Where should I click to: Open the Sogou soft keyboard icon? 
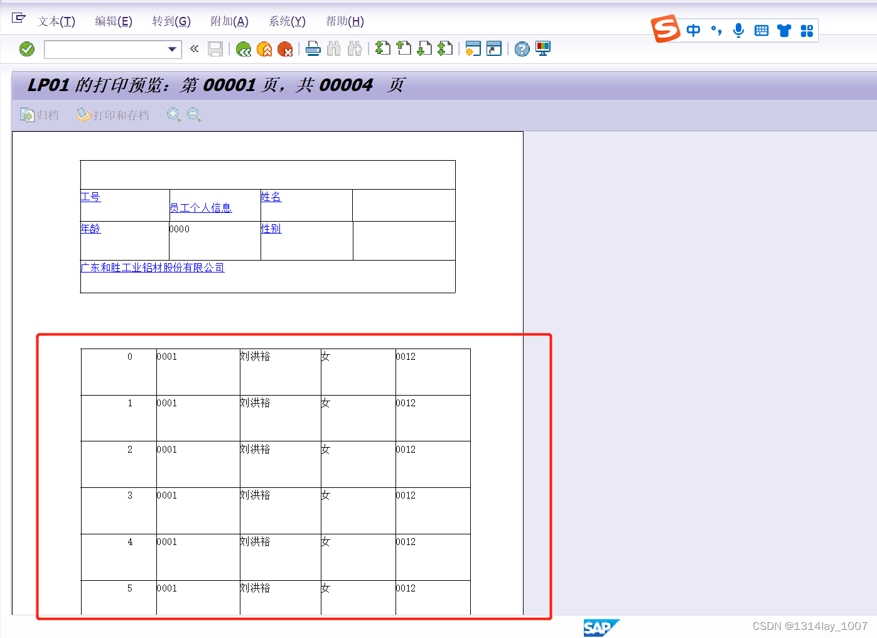click(761, 30)
